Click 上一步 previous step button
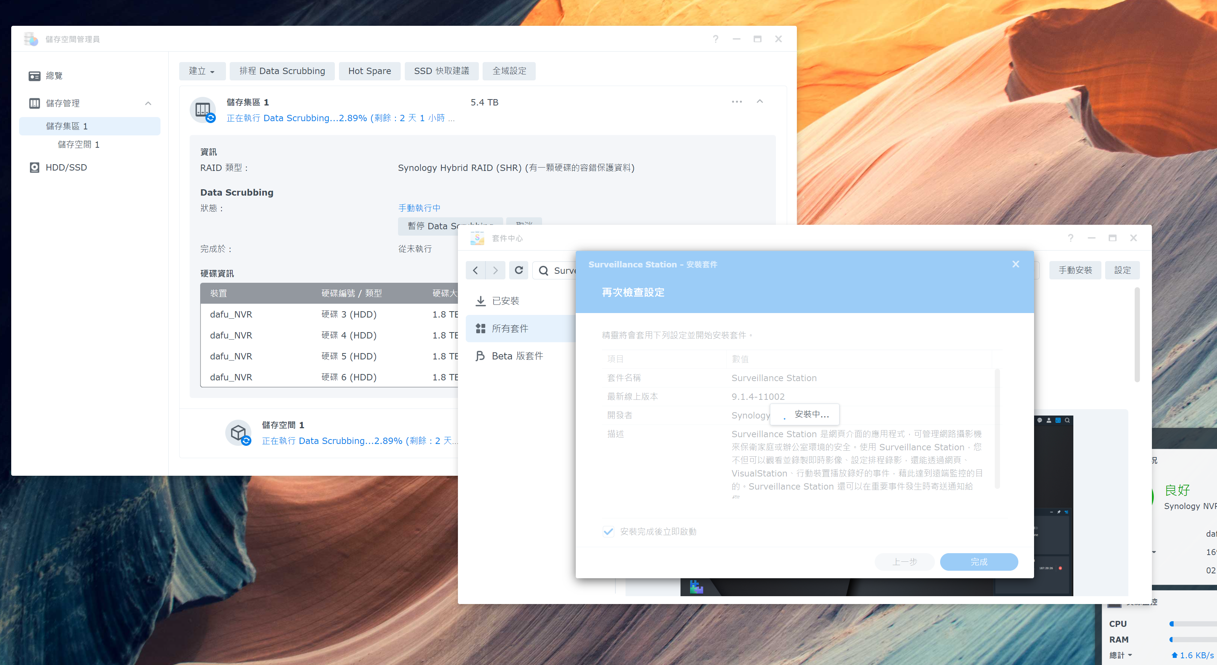The height and width of the screenshot is (665, 1217). (904, 562)
